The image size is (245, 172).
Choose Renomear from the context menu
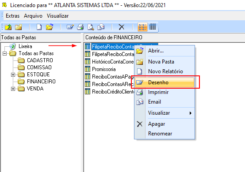coord(165,134)
